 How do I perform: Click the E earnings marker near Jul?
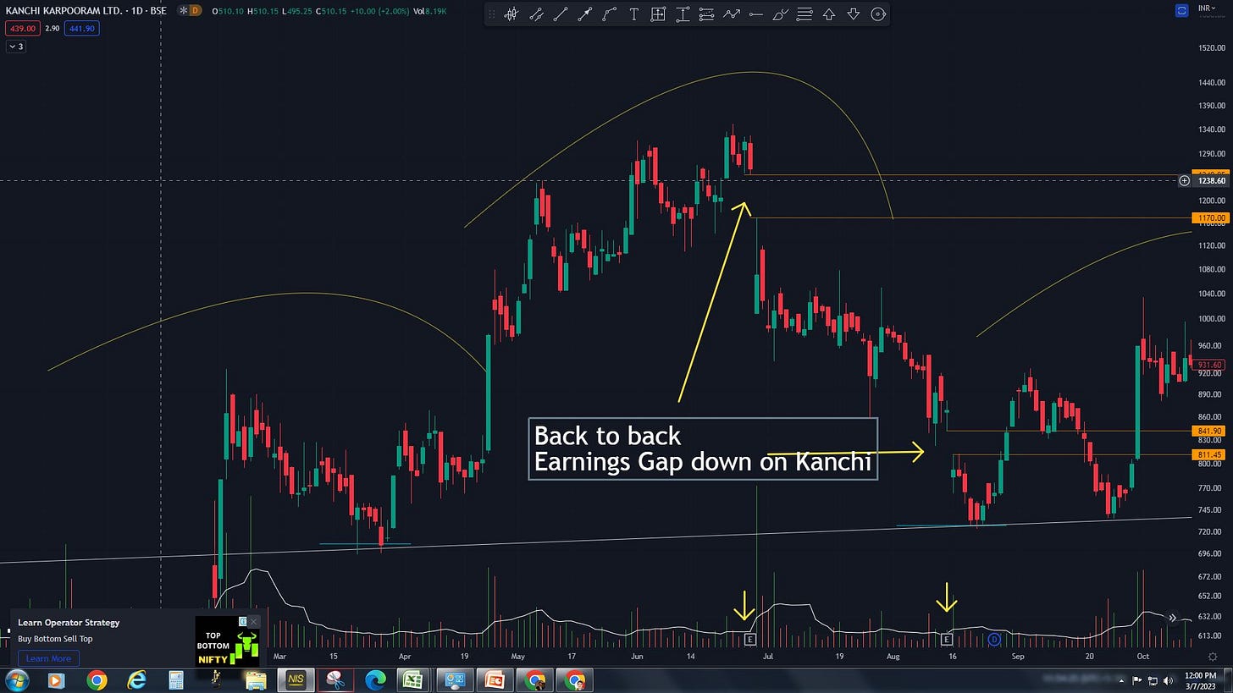[x=749, y=640]
